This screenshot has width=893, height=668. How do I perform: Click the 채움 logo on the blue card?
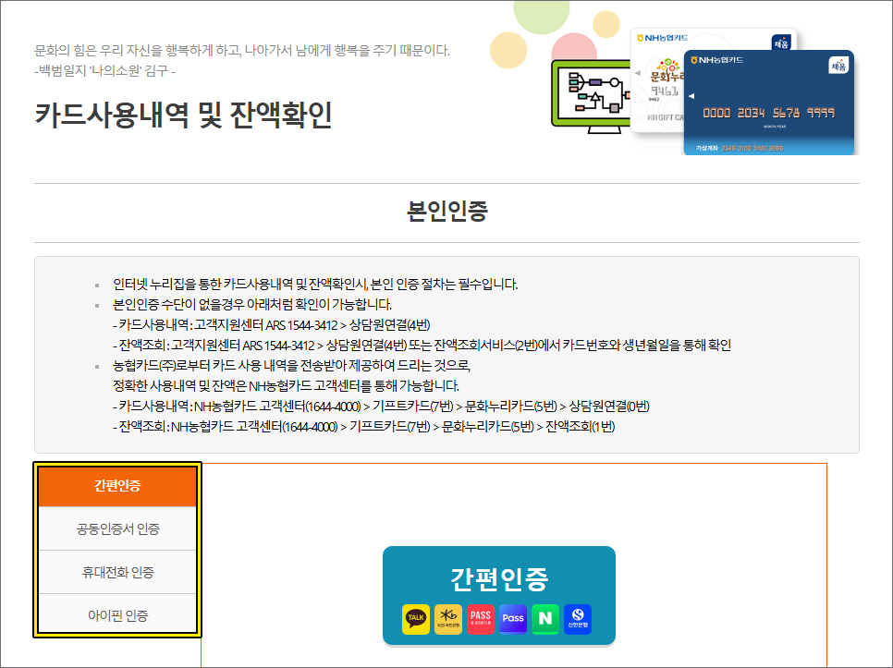click(x=839, y=66)
